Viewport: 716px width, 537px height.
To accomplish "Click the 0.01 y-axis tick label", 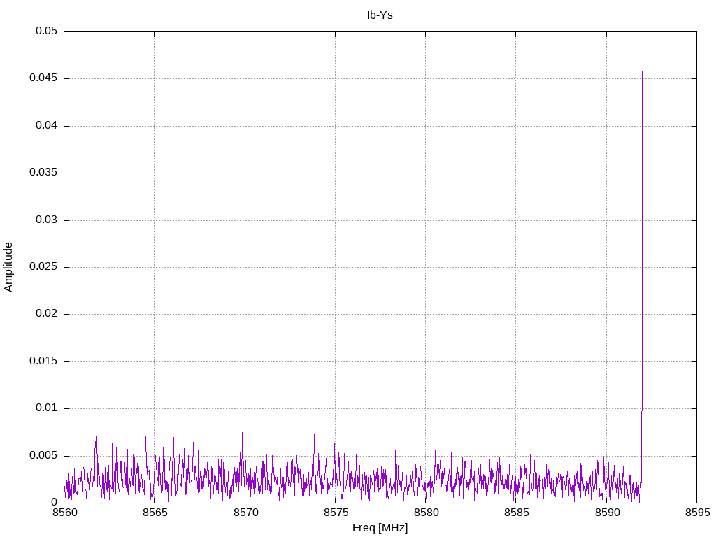I will (46, 408).
